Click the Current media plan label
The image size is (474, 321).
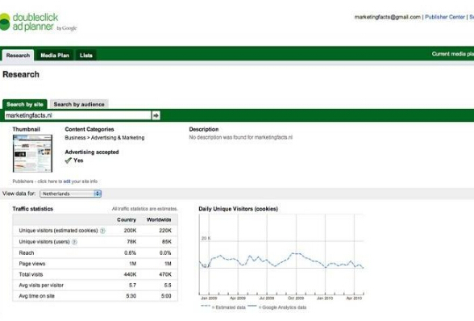point(452,54)
